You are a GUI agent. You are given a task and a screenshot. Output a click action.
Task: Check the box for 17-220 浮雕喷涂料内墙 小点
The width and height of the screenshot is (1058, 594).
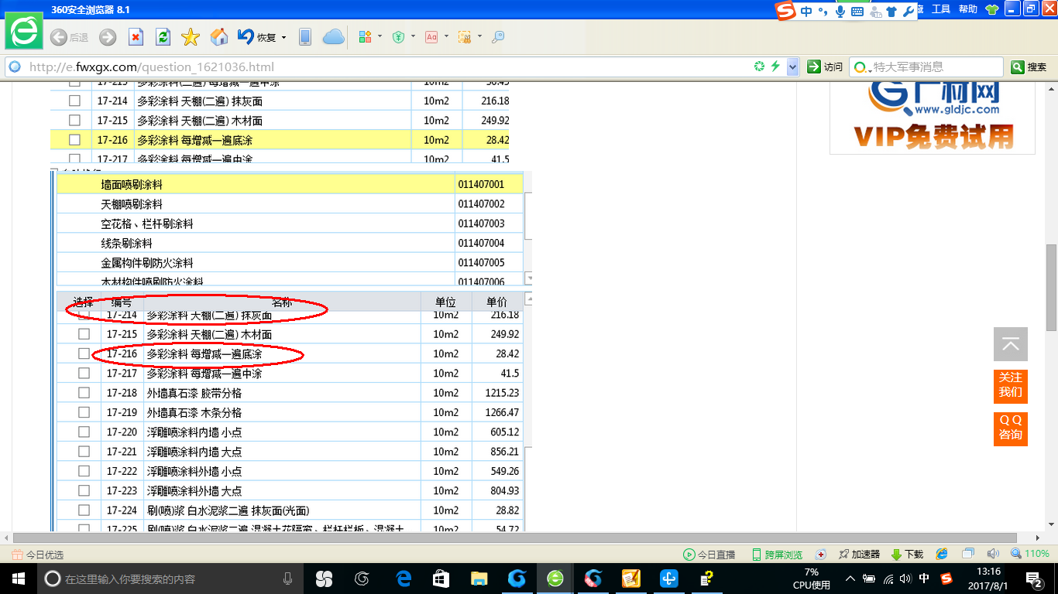[x=84, y=432]
